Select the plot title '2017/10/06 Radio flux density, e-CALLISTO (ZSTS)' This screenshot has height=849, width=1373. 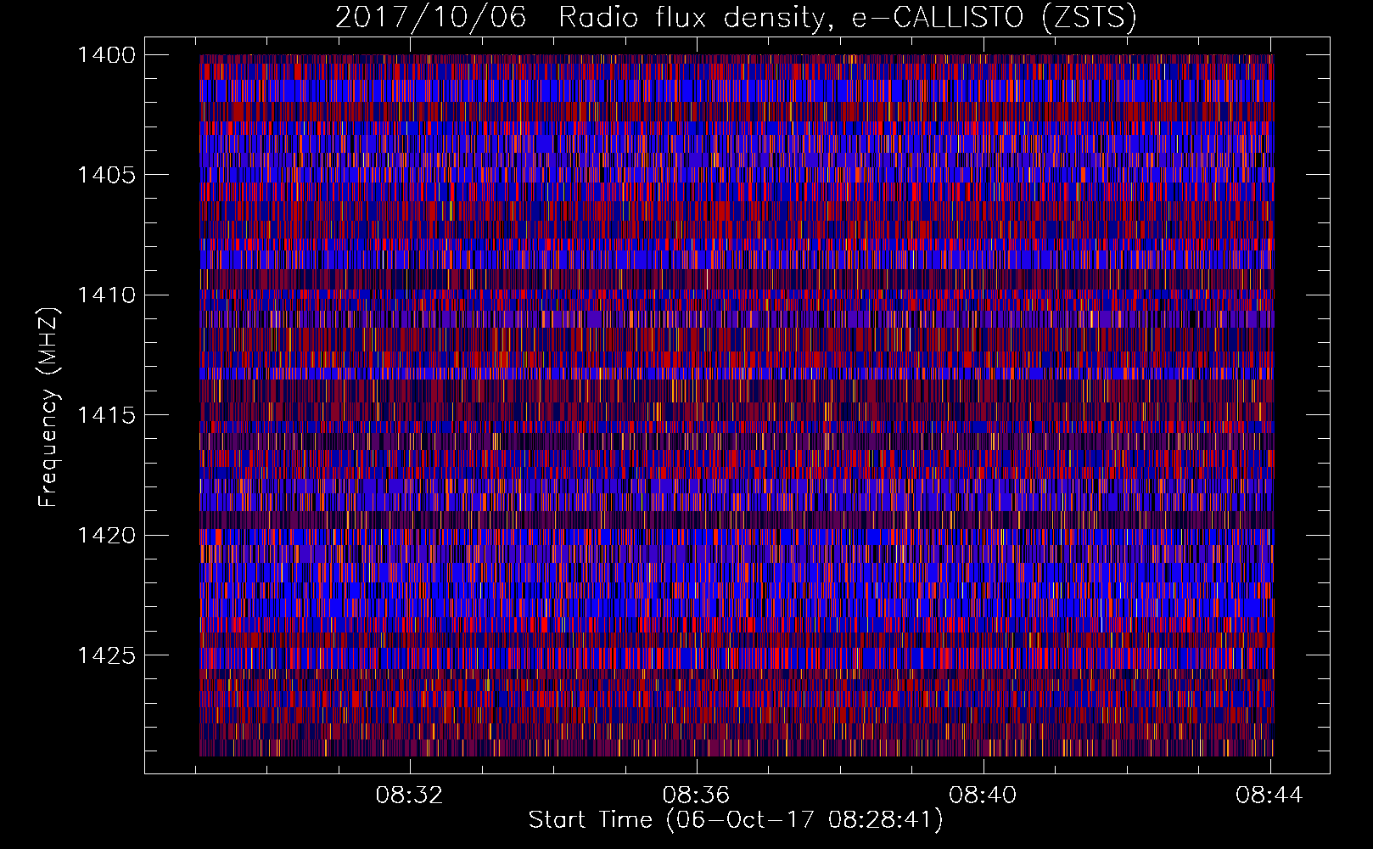pos(736,17)
